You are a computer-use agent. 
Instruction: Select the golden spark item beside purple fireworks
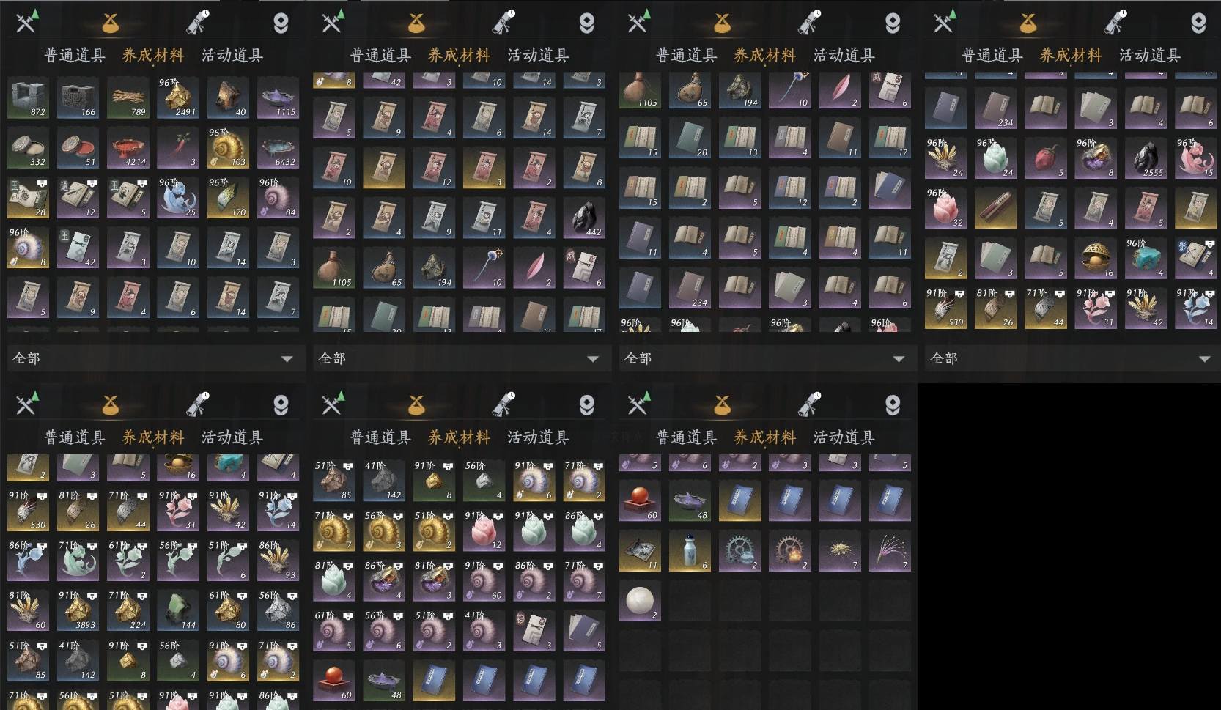tap(839, 551)
